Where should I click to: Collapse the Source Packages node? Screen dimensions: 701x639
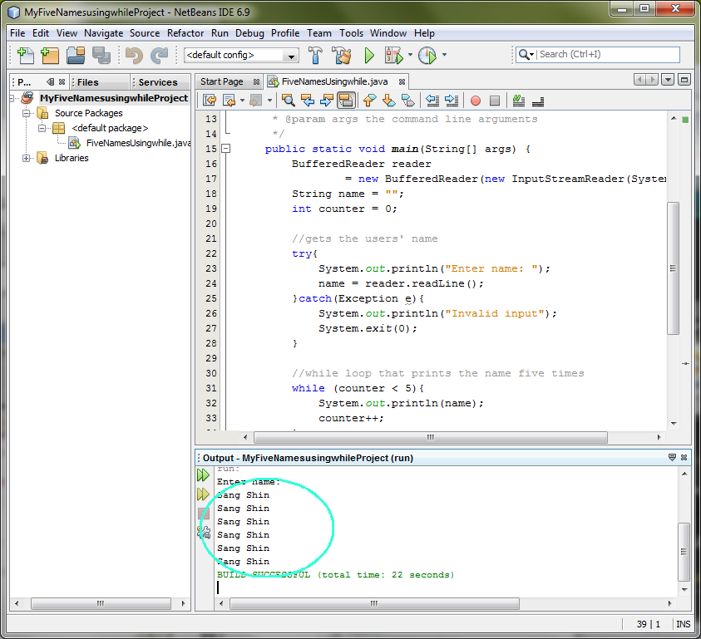tap(27, 113)
